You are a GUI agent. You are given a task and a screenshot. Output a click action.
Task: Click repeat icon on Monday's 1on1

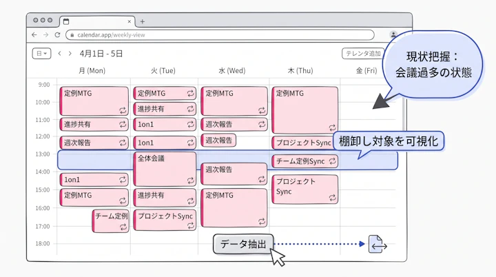(123, 180)
